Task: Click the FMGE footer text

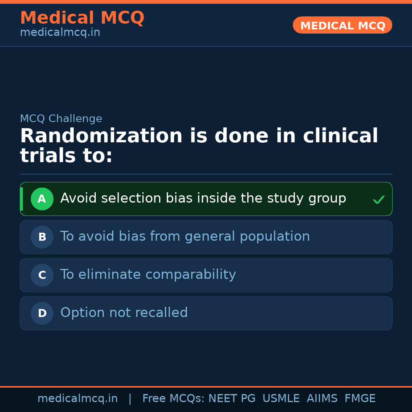Action: pyautogui.click(x=360, y=399)
